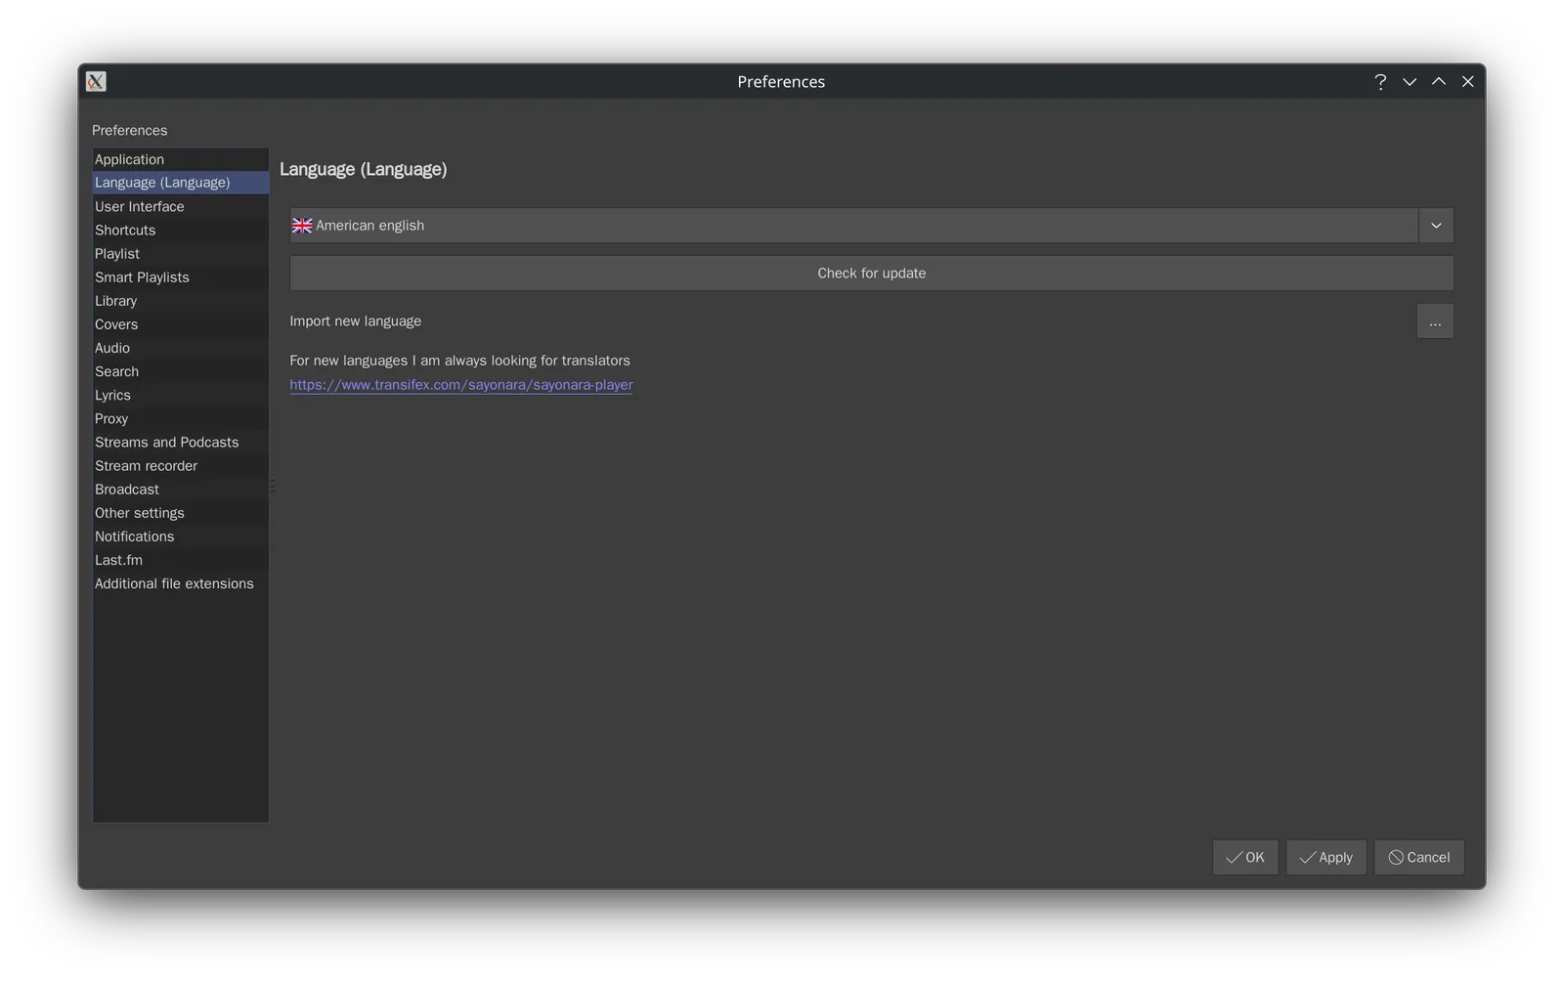
Task: Click the help question mark icon
Action: point(1380,82)
